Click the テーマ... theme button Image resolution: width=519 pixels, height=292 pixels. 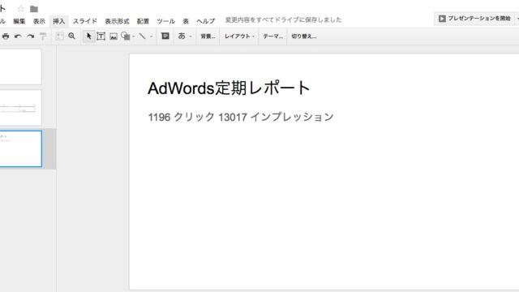click(x=272, y=36)
